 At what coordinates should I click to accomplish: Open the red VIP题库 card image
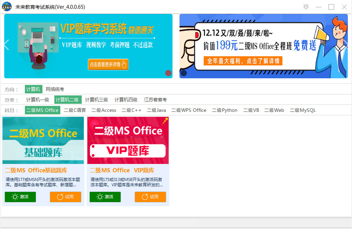click(x=128, y=140)
